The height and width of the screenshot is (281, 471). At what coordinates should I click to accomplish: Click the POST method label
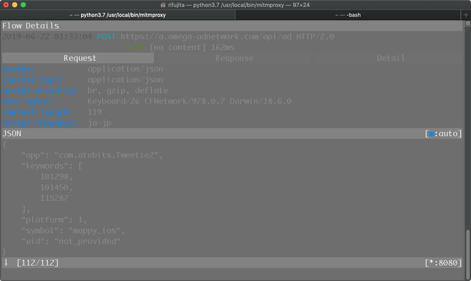pyautogui.click(x=106, y=37)
